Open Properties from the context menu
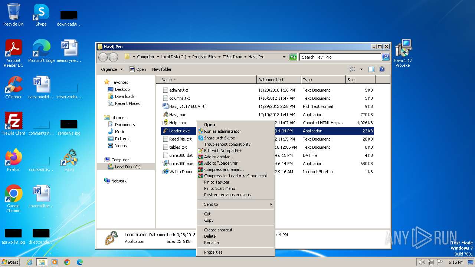The image size is (475, 267). (236, 252)
